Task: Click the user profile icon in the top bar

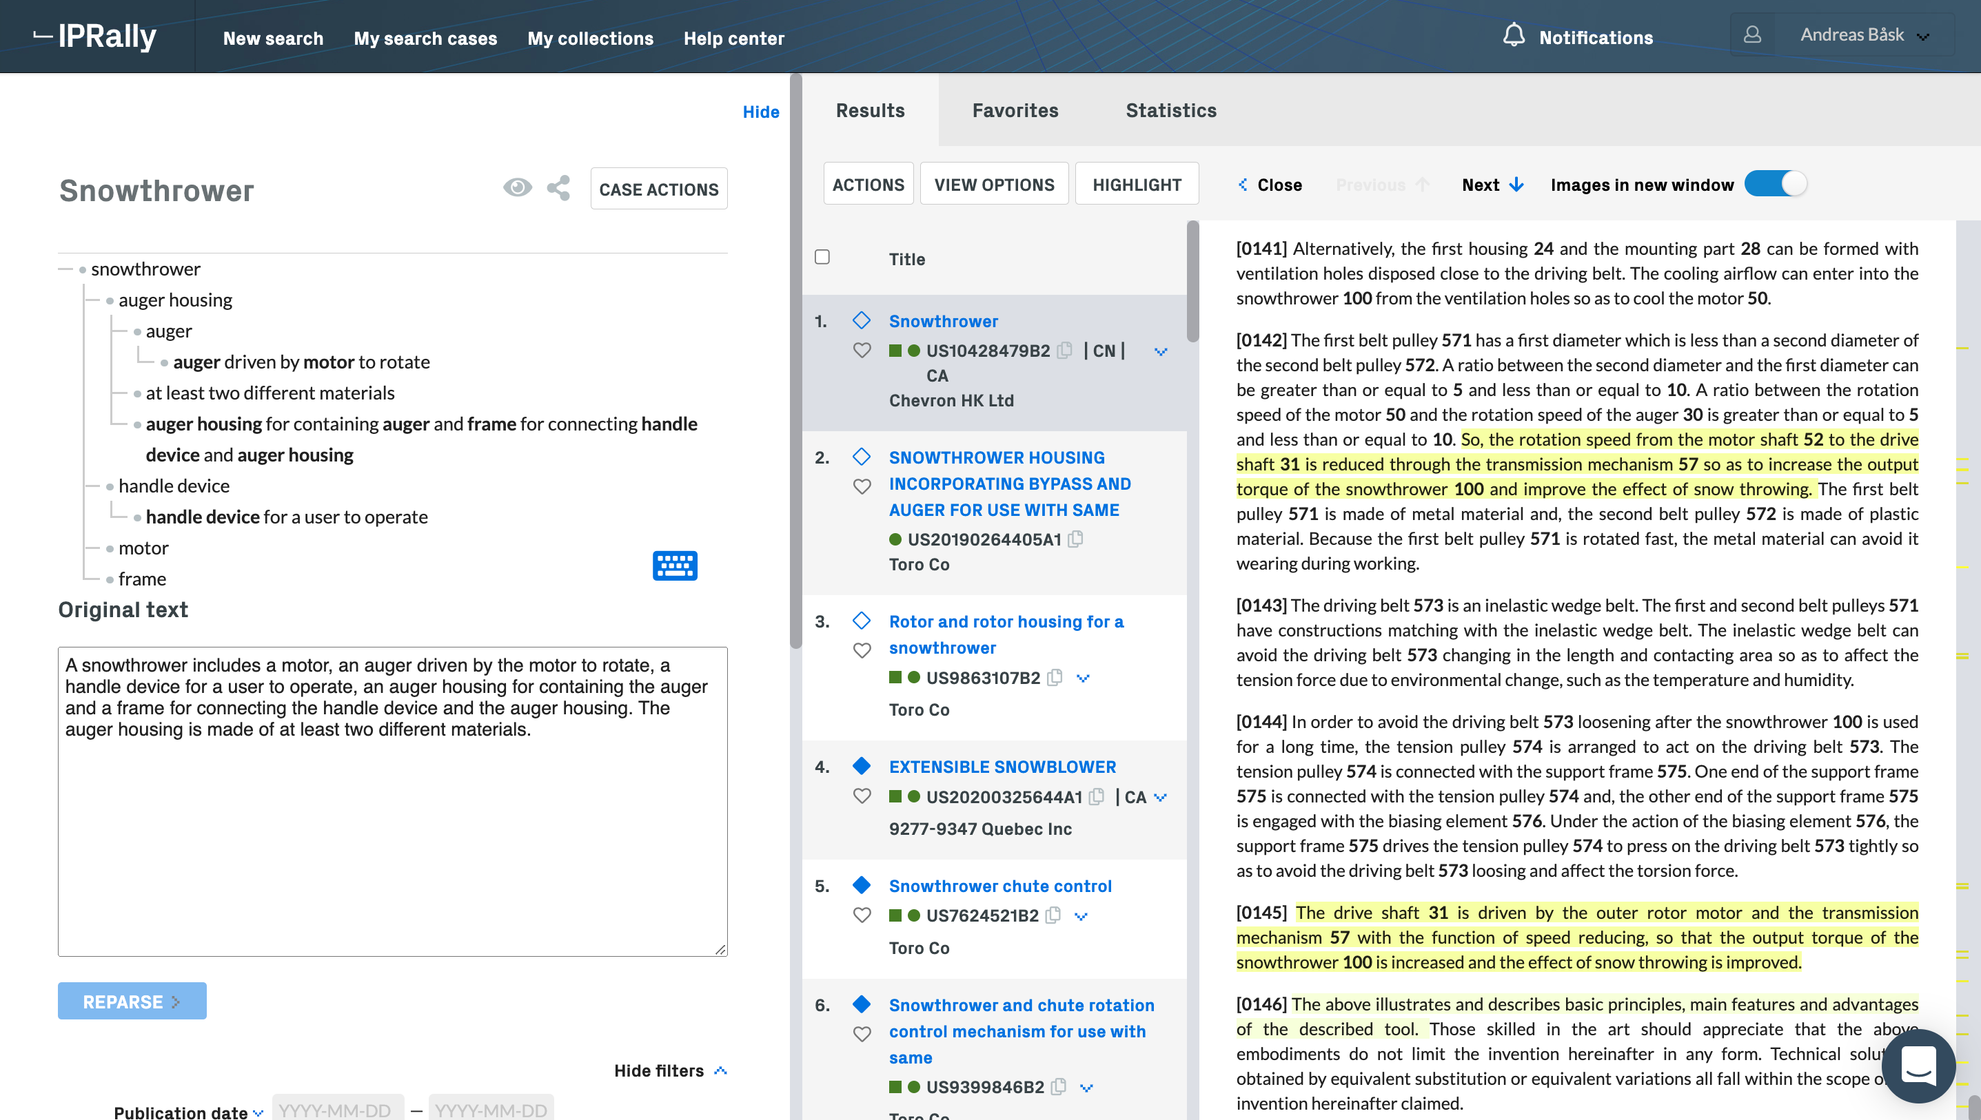Action: (1752, 34)
